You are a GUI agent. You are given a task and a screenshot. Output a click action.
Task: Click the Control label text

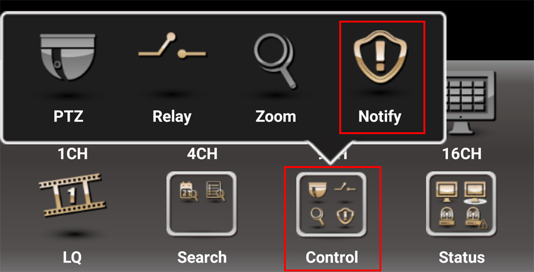[332, 258]
